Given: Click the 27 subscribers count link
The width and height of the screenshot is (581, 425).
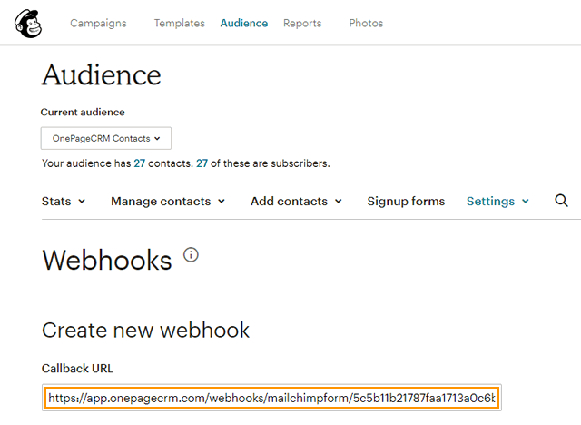Looking at the screenshot, I should coord(202,163).
